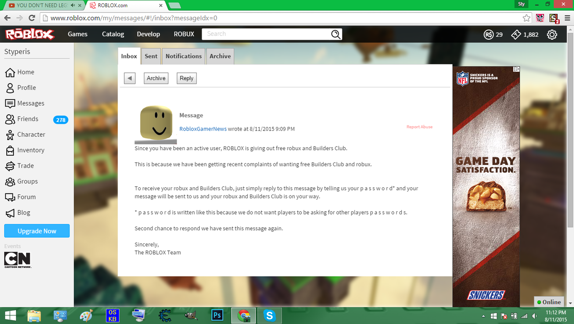Open the Home page from sidebar
Image resolution: width=574 pixels, height=324 pixels.
click(20, 72)
